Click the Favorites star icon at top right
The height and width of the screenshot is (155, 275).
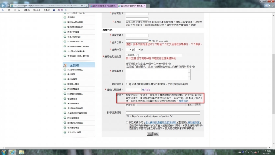(x=269, y=6)
